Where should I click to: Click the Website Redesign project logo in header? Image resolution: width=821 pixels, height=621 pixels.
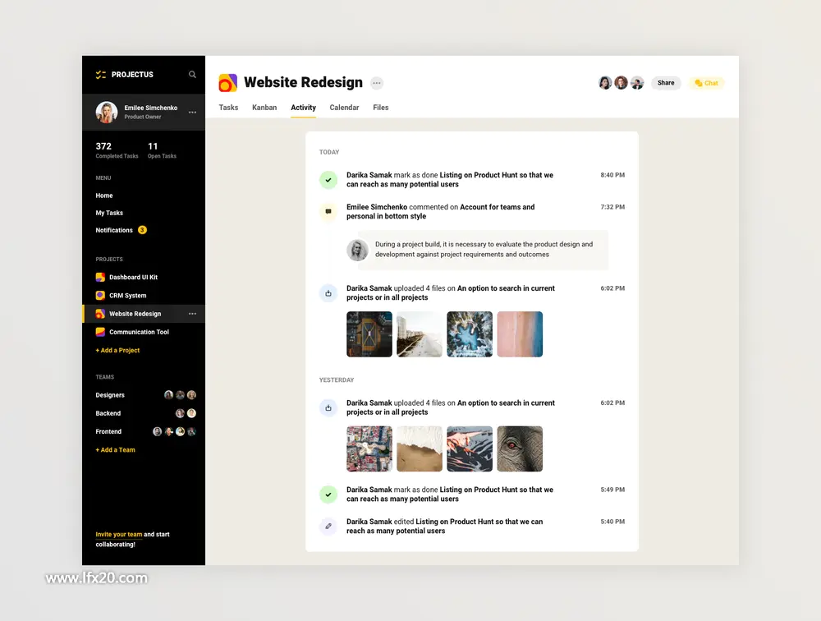tap(227, 83)
